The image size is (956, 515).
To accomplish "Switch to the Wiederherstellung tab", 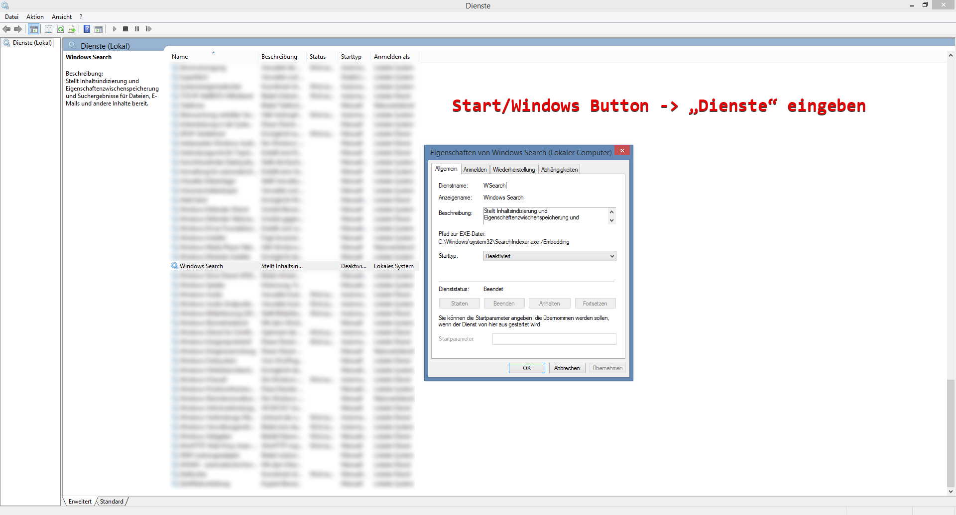I will (514, 170).
